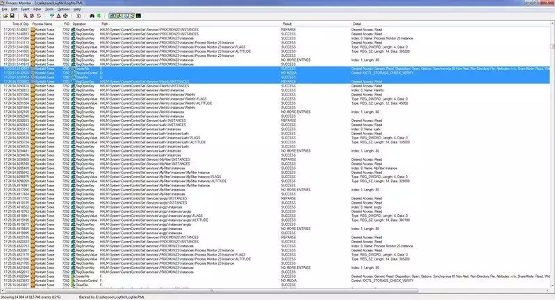Click the green Jump To Object icon
Viewport: 555px width, 300px height.
pyautogui.click(x=99, y=16)
